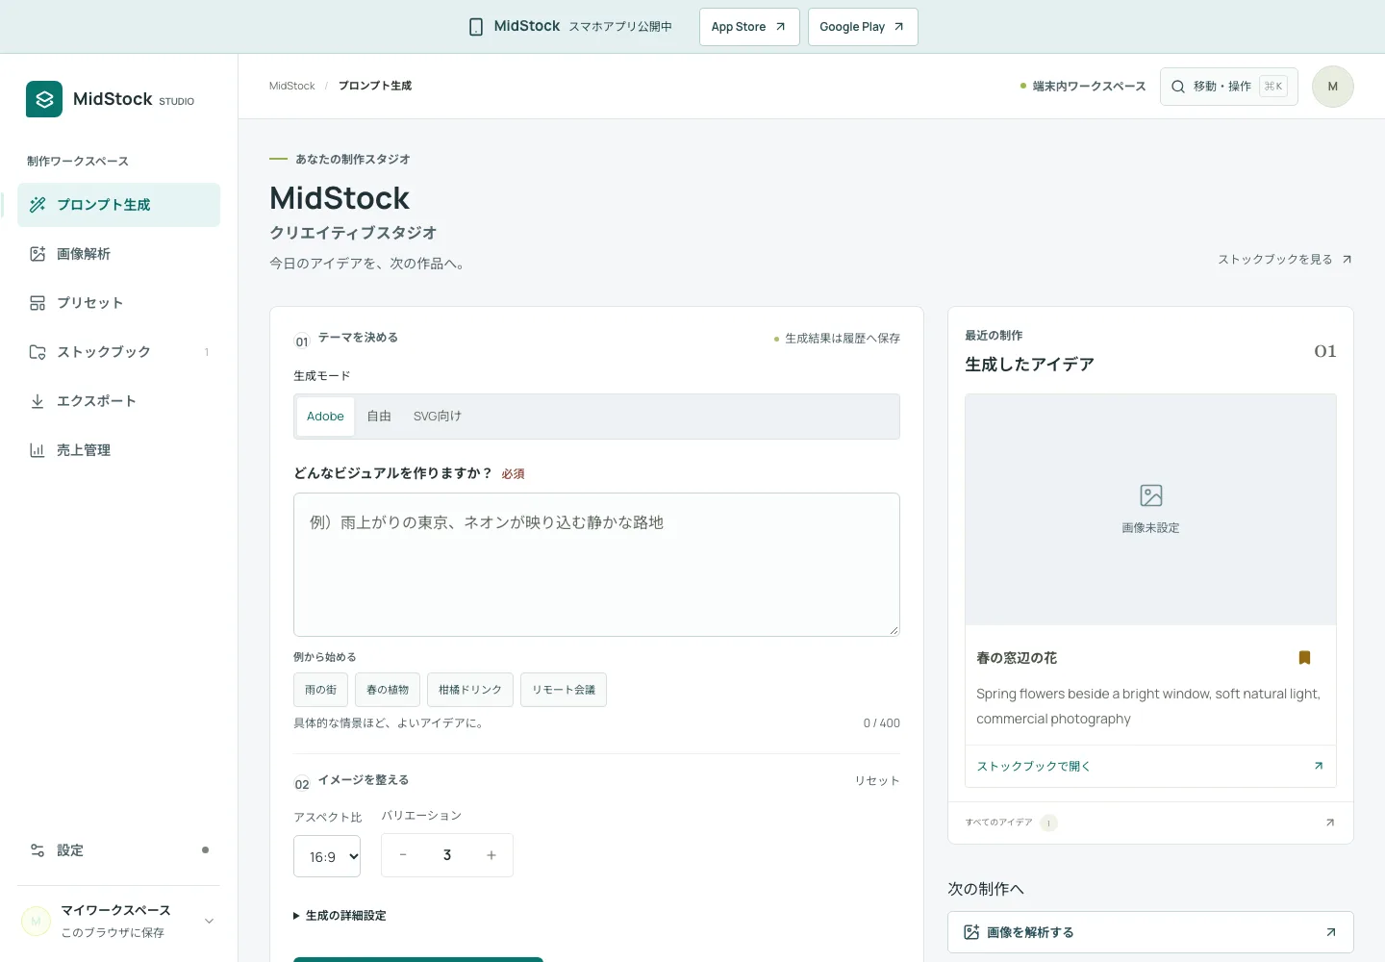Viewport: 1385px width, 962px height.
Task: Click the 端末内ワークスペース status text
Action: pyautogui.click(x=1090, y=87)
